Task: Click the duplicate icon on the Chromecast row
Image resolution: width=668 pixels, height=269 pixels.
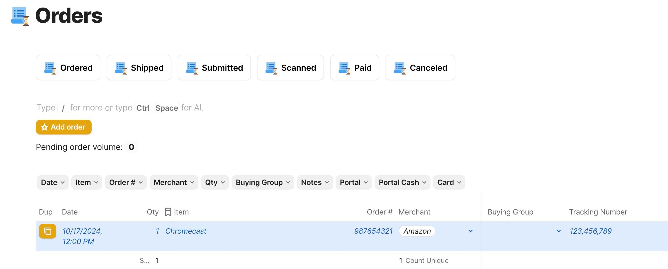Action: point(48,231)
